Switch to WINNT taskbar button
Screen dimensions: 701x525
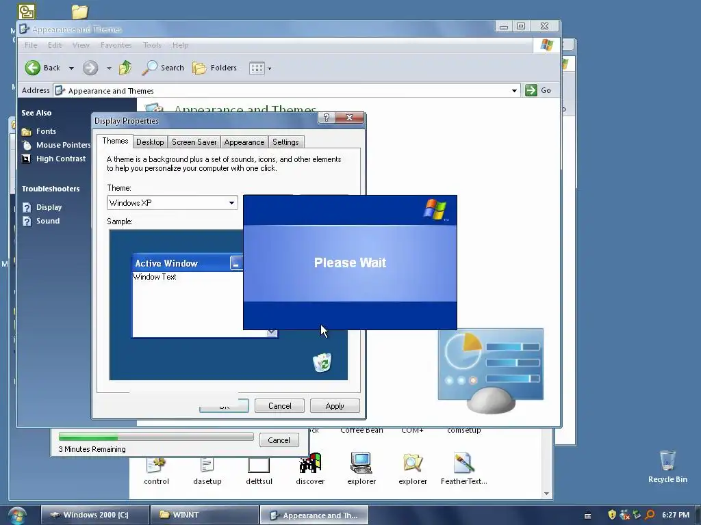204,515
